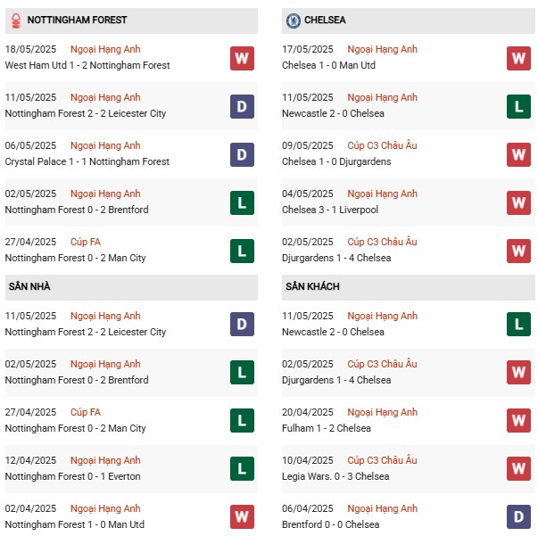Click the D badge for Brentford 0-0 Chelsea
The image size is (538, 536).
[x=519, y=517]
